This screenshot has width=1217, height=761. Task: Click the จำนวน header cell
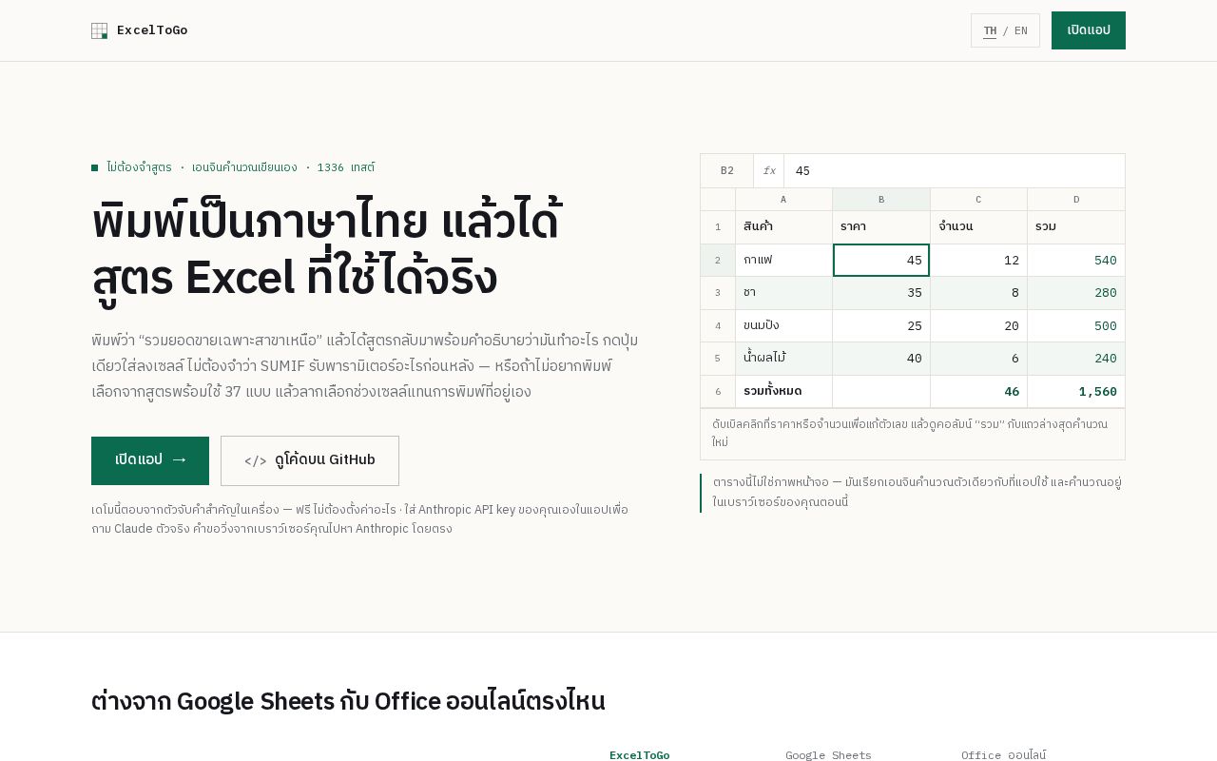(978, 227)
